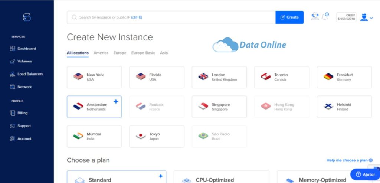Open the Ajutor help chat button

tap(365, 174)
